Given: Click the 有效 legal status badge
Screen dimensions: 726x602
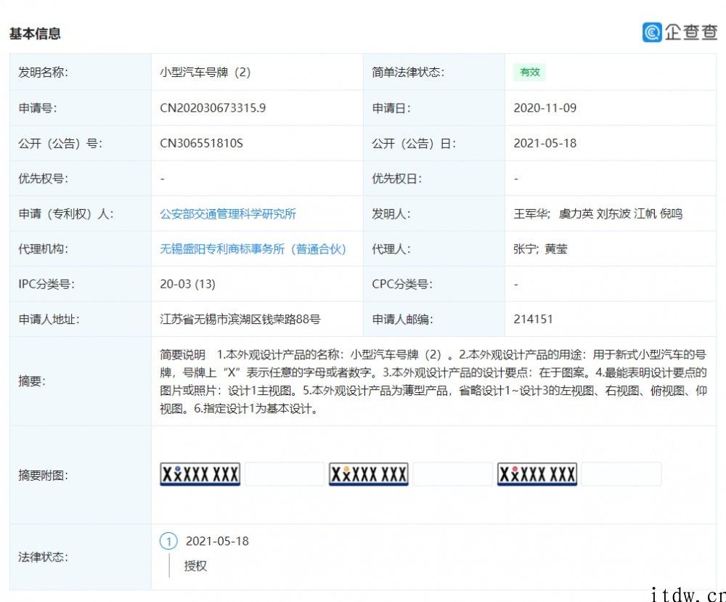Looking at the screenshot, I should [529, 72].
